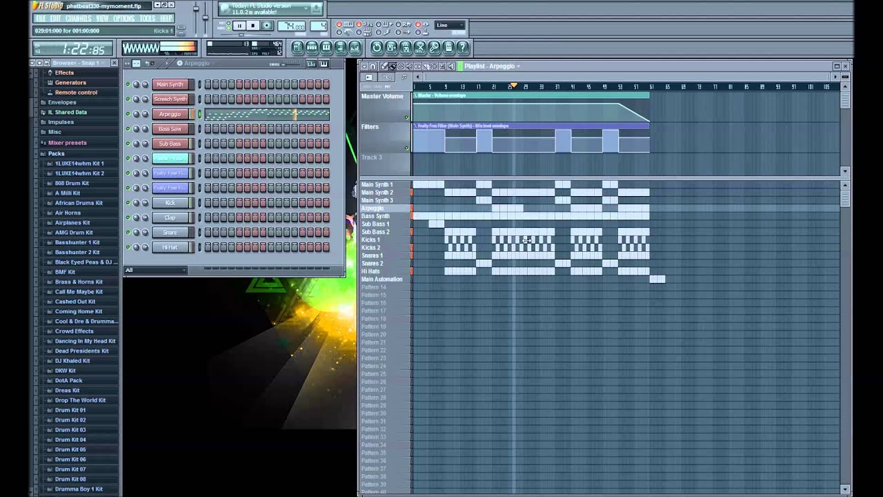
Task: Select the Hi Hat channel button
Action: coord(170,248)
